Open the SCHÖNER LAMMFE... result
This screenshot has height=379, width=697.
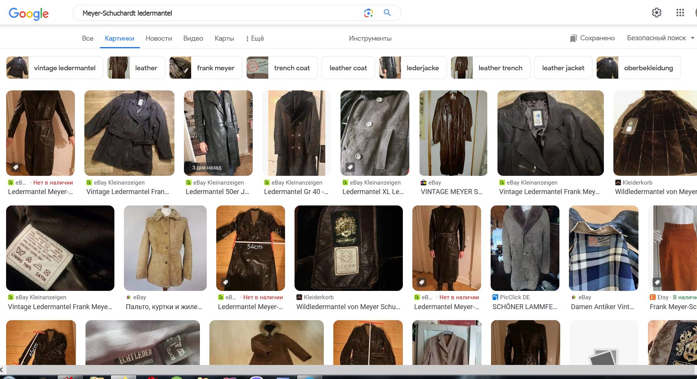tap(525, 307)
